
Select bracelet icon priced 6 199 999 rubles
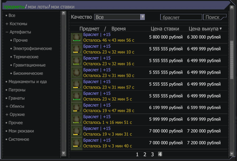(x=76, y=108)
